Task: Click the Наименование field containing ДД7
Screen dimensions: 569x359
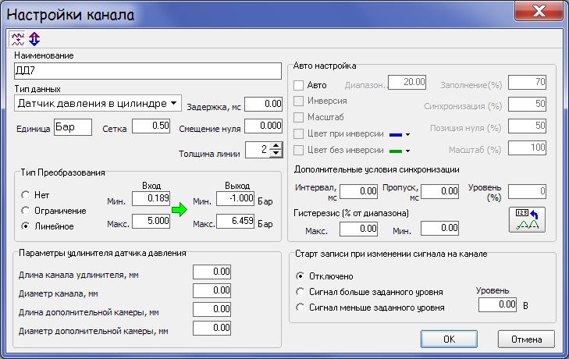Action: [x=148, y=71]
